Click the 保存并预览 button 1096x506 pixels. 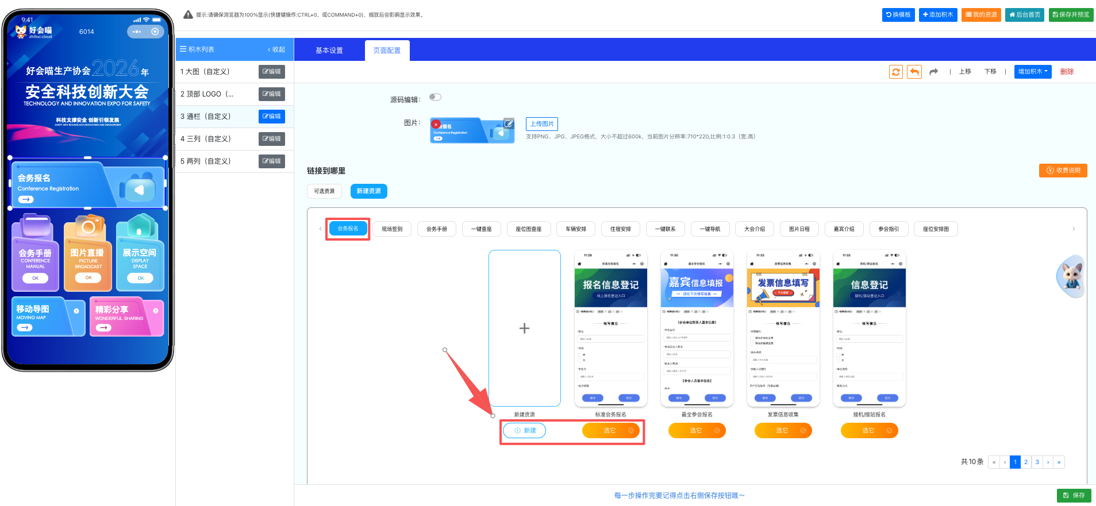coord(1071,15)
